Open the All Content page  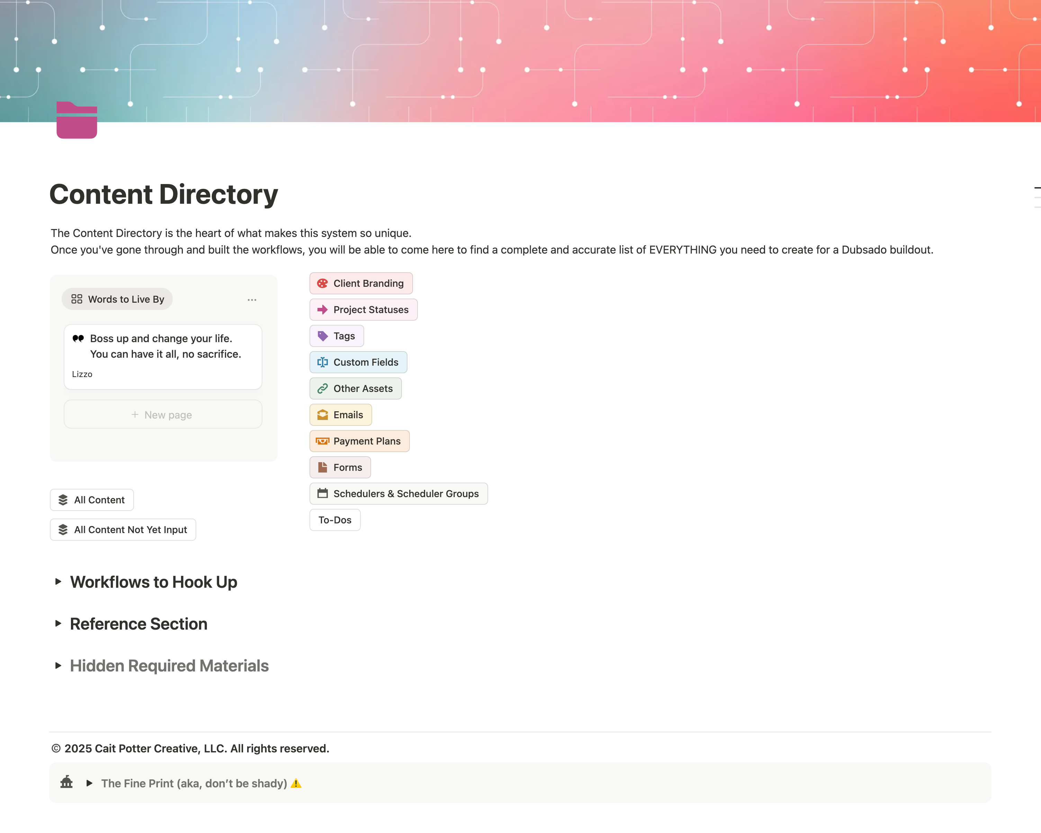92,500
